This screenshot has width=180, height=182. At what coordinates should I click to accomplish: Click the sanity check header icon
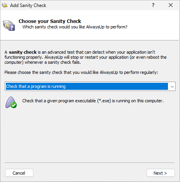(9, 25)
